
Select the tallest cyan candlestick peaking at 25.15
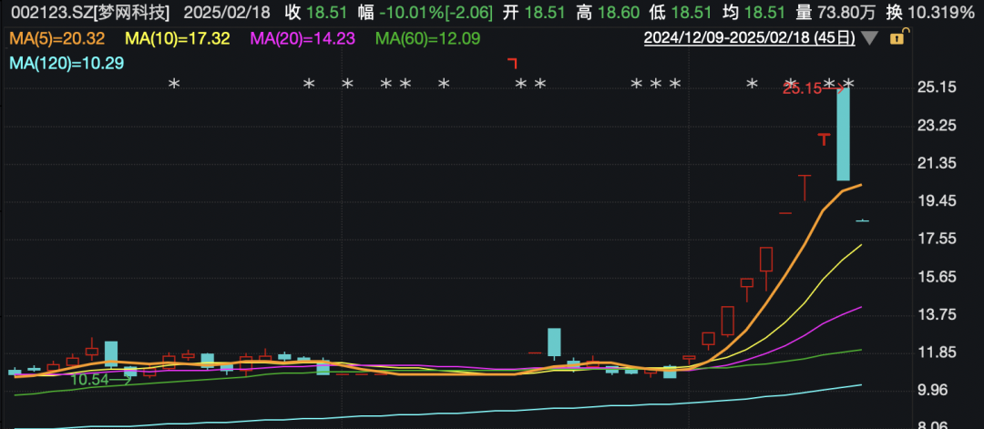[844, 133]
